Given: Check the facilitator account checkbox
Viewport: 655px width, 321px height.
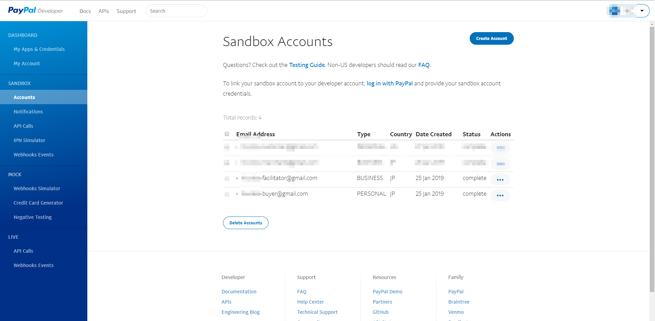Looking at the screenshot, I should point(227,179).
